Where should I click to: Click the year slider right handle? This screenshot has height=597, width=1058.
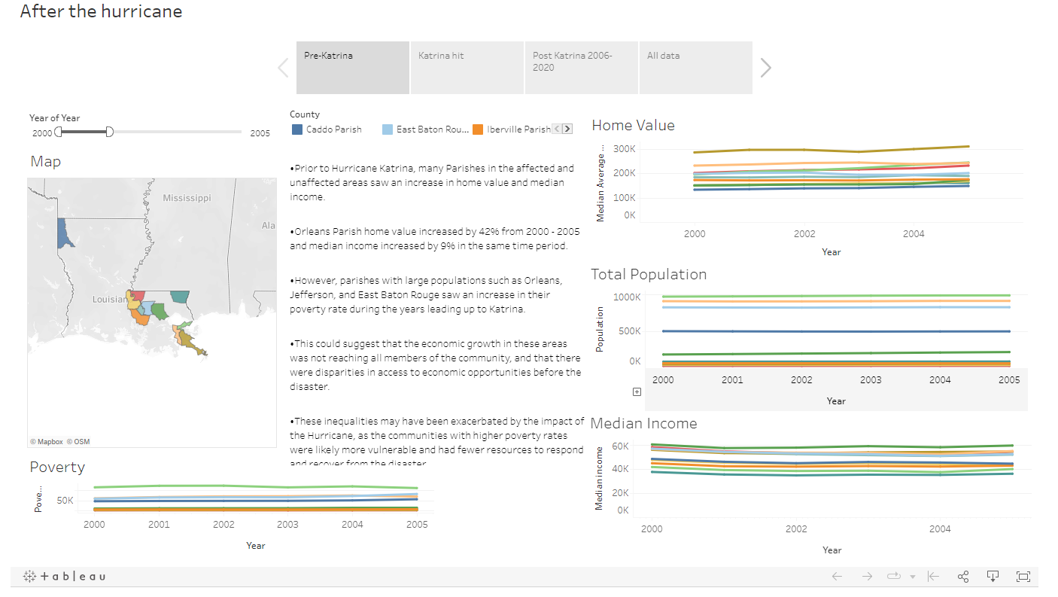[x=109, y=132]
